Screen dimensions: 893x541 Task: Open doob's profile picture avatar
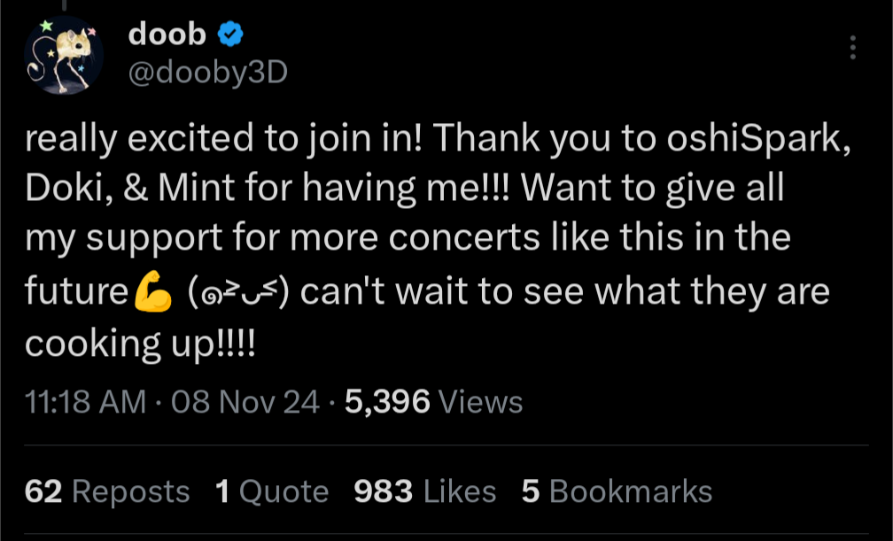(64, 56)
